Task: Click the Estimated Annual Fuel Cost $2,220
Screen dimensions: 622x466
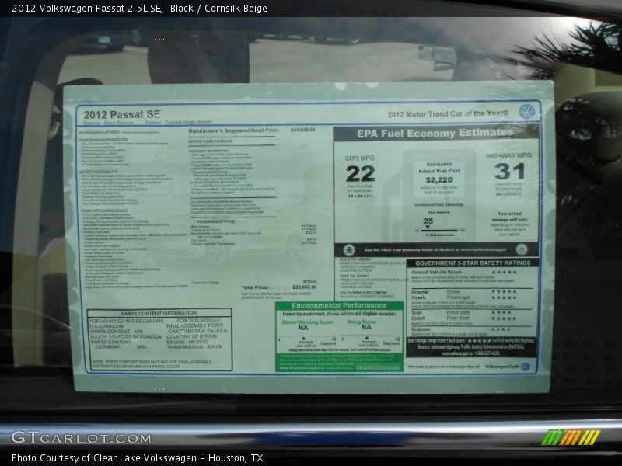Action: coord(439,178)
